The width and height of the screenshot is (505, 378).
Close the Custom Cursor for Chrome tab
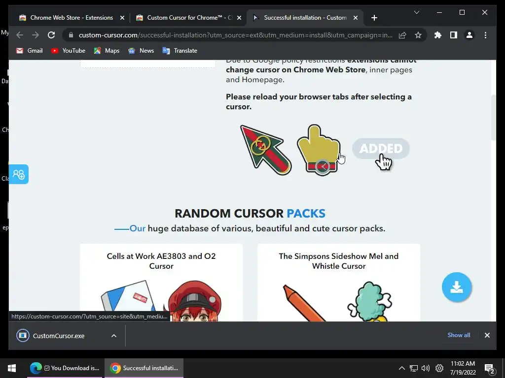(239, 18)
